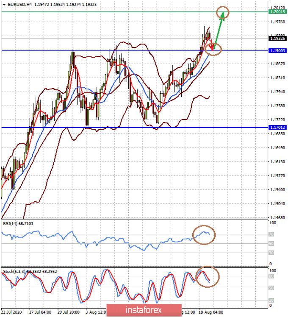Image resolution: width=288 pixels, height=317 pixels.
Task: Click the 22 Jul 2020 date marker
Action: [x=11, y=312]
